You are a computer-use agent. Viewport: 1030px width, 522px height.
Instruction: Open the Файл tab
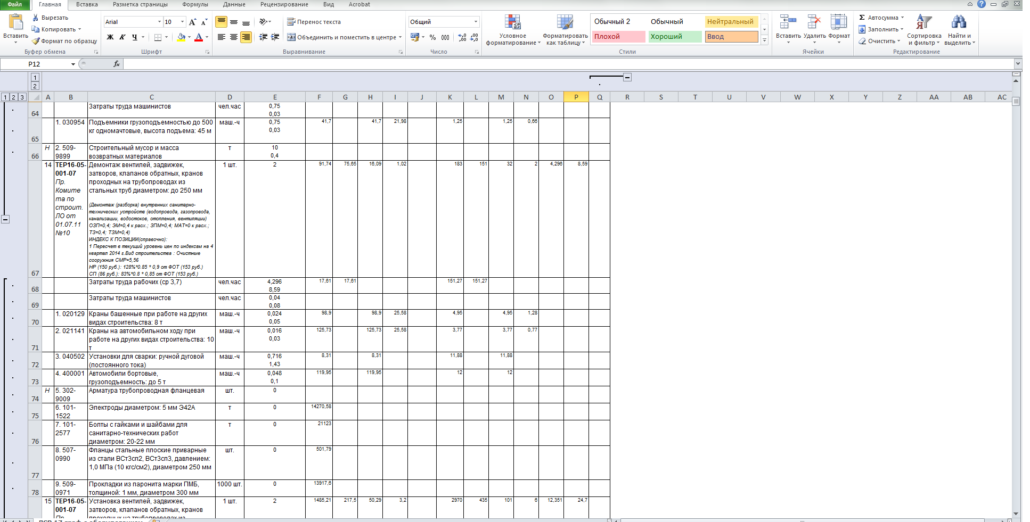click(x=15, y=4)
